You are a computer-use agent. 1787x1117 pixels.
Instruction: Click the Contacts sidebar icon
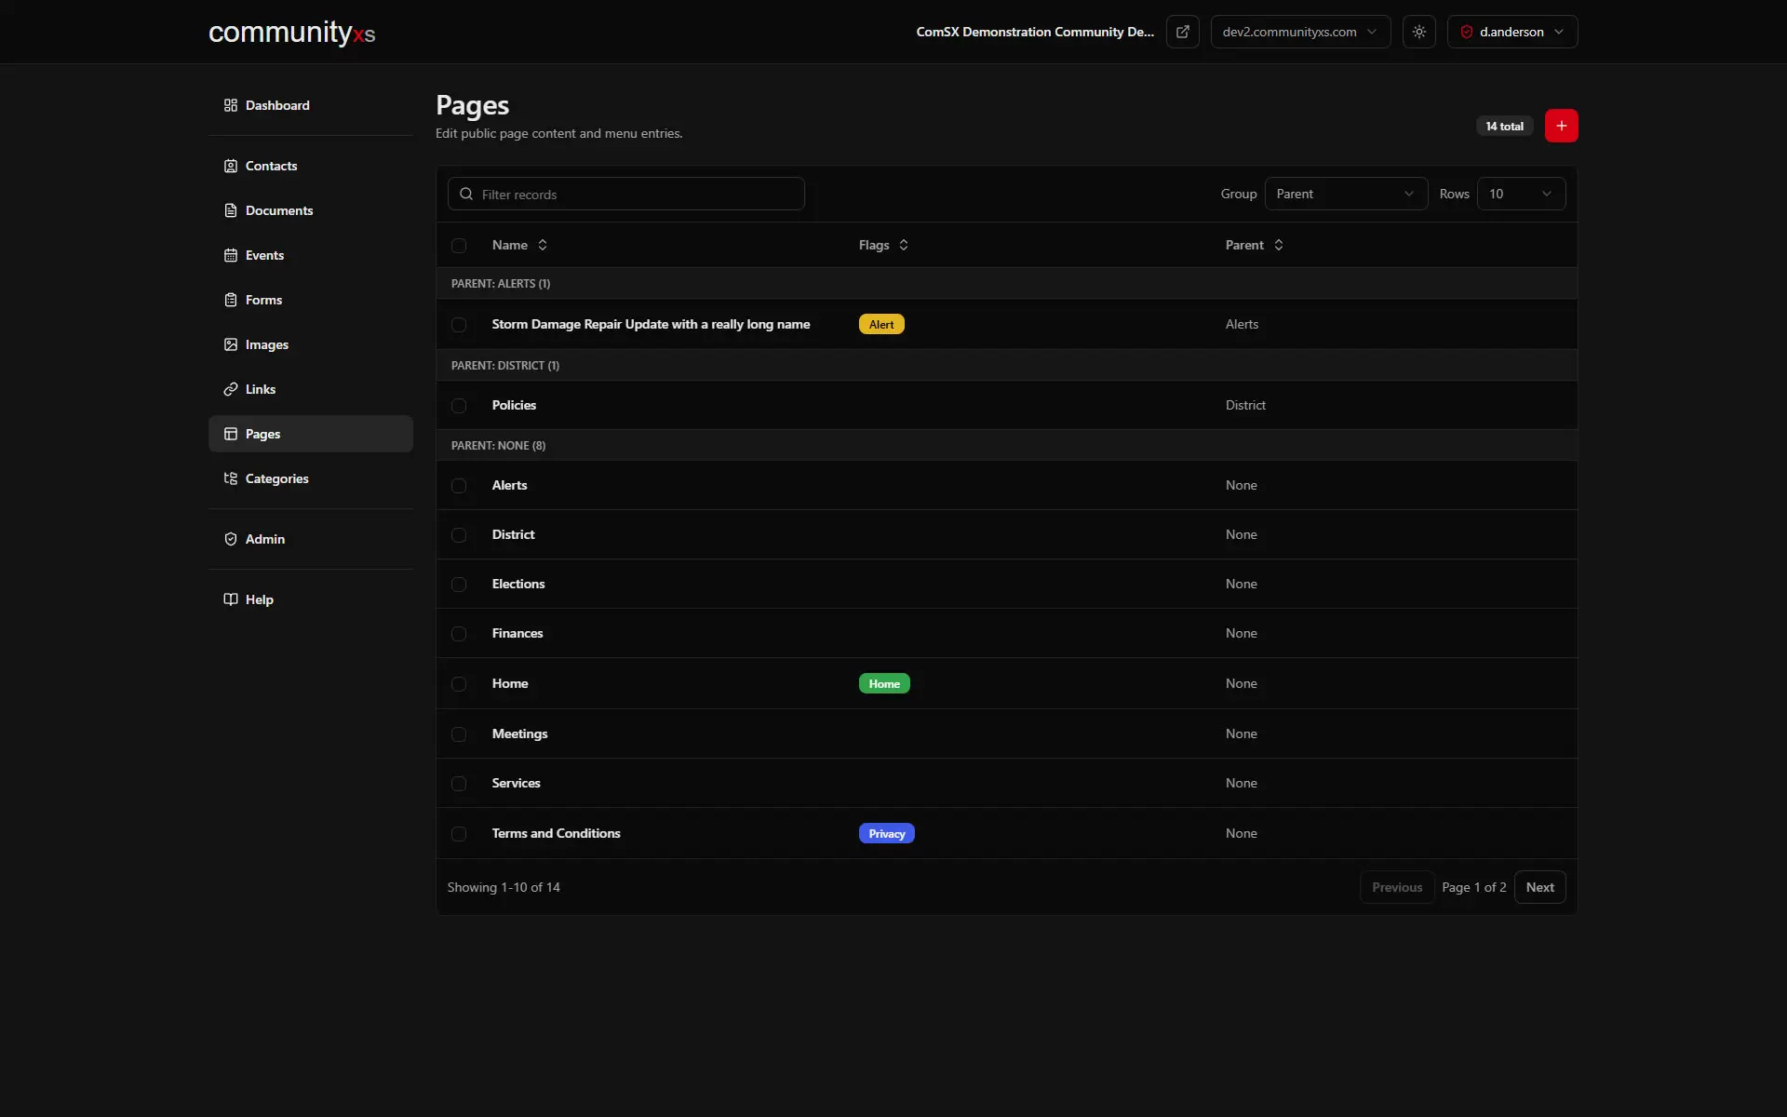coord(231,166)
